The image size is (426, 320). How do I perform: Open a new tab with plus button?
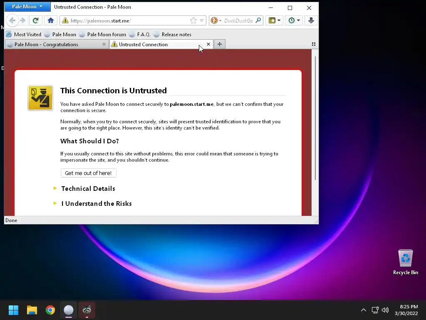pos(220,44)
